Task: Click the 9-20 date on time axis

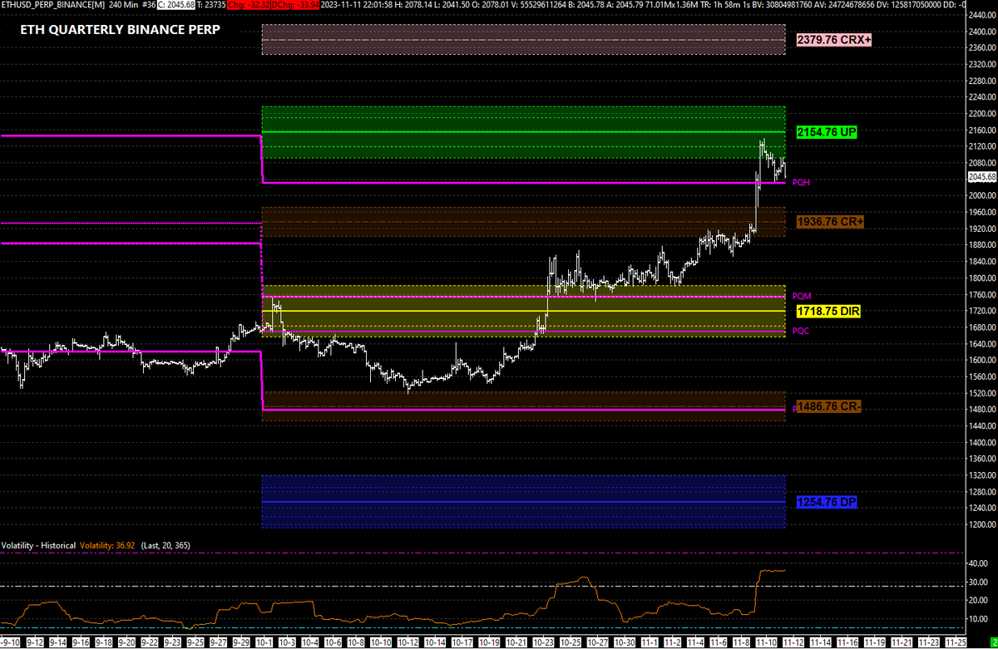Action: click(x=127, y=642)
